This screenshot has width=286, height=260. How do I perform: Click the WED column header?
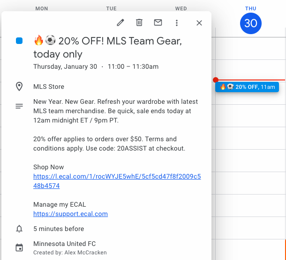click(x=181, y=8)
